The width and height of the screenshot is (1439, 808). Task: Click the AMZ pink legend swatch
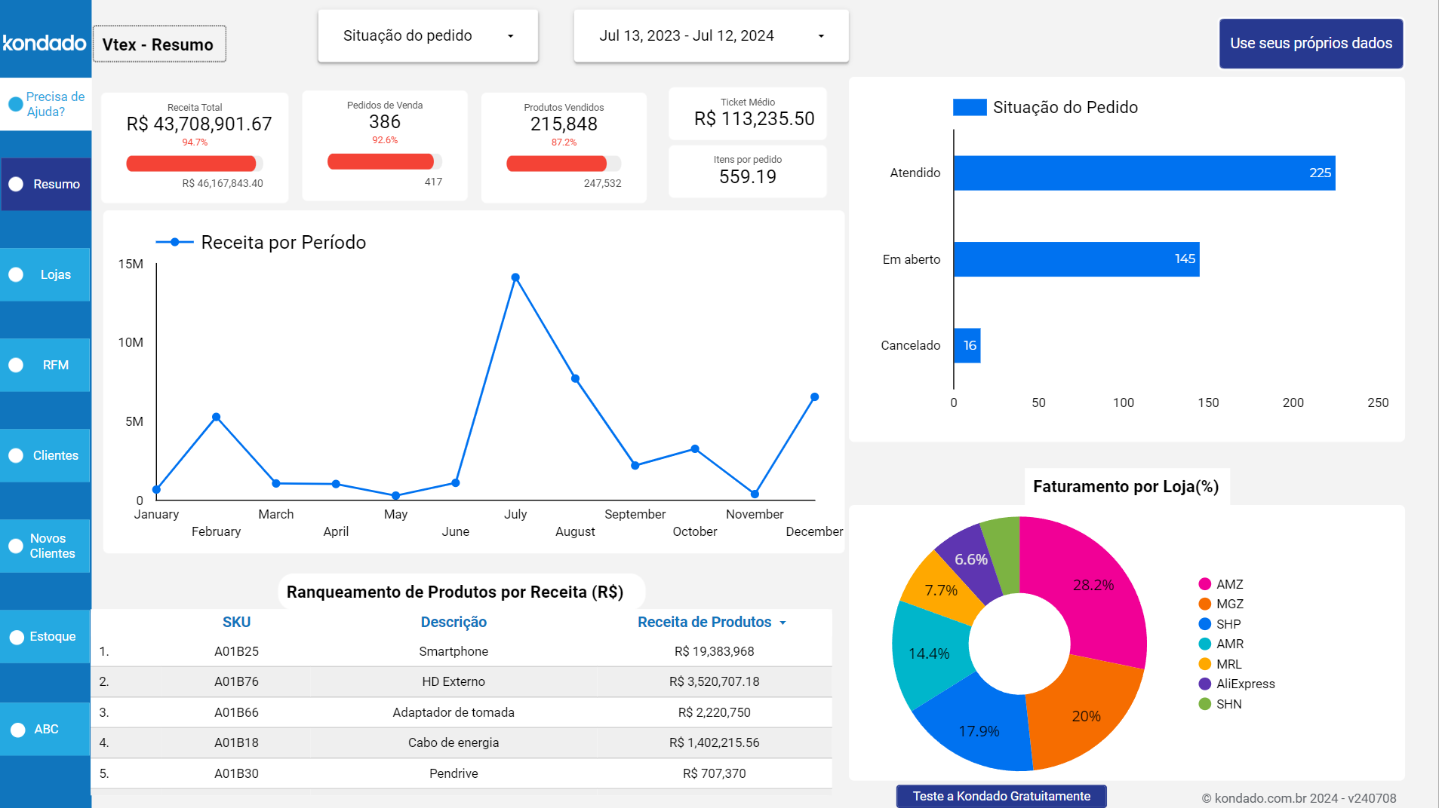click(x=1204, y=583)
